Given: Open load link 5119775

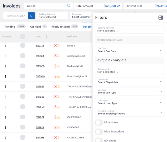Looking at the screenshot, I should point(40,46).
